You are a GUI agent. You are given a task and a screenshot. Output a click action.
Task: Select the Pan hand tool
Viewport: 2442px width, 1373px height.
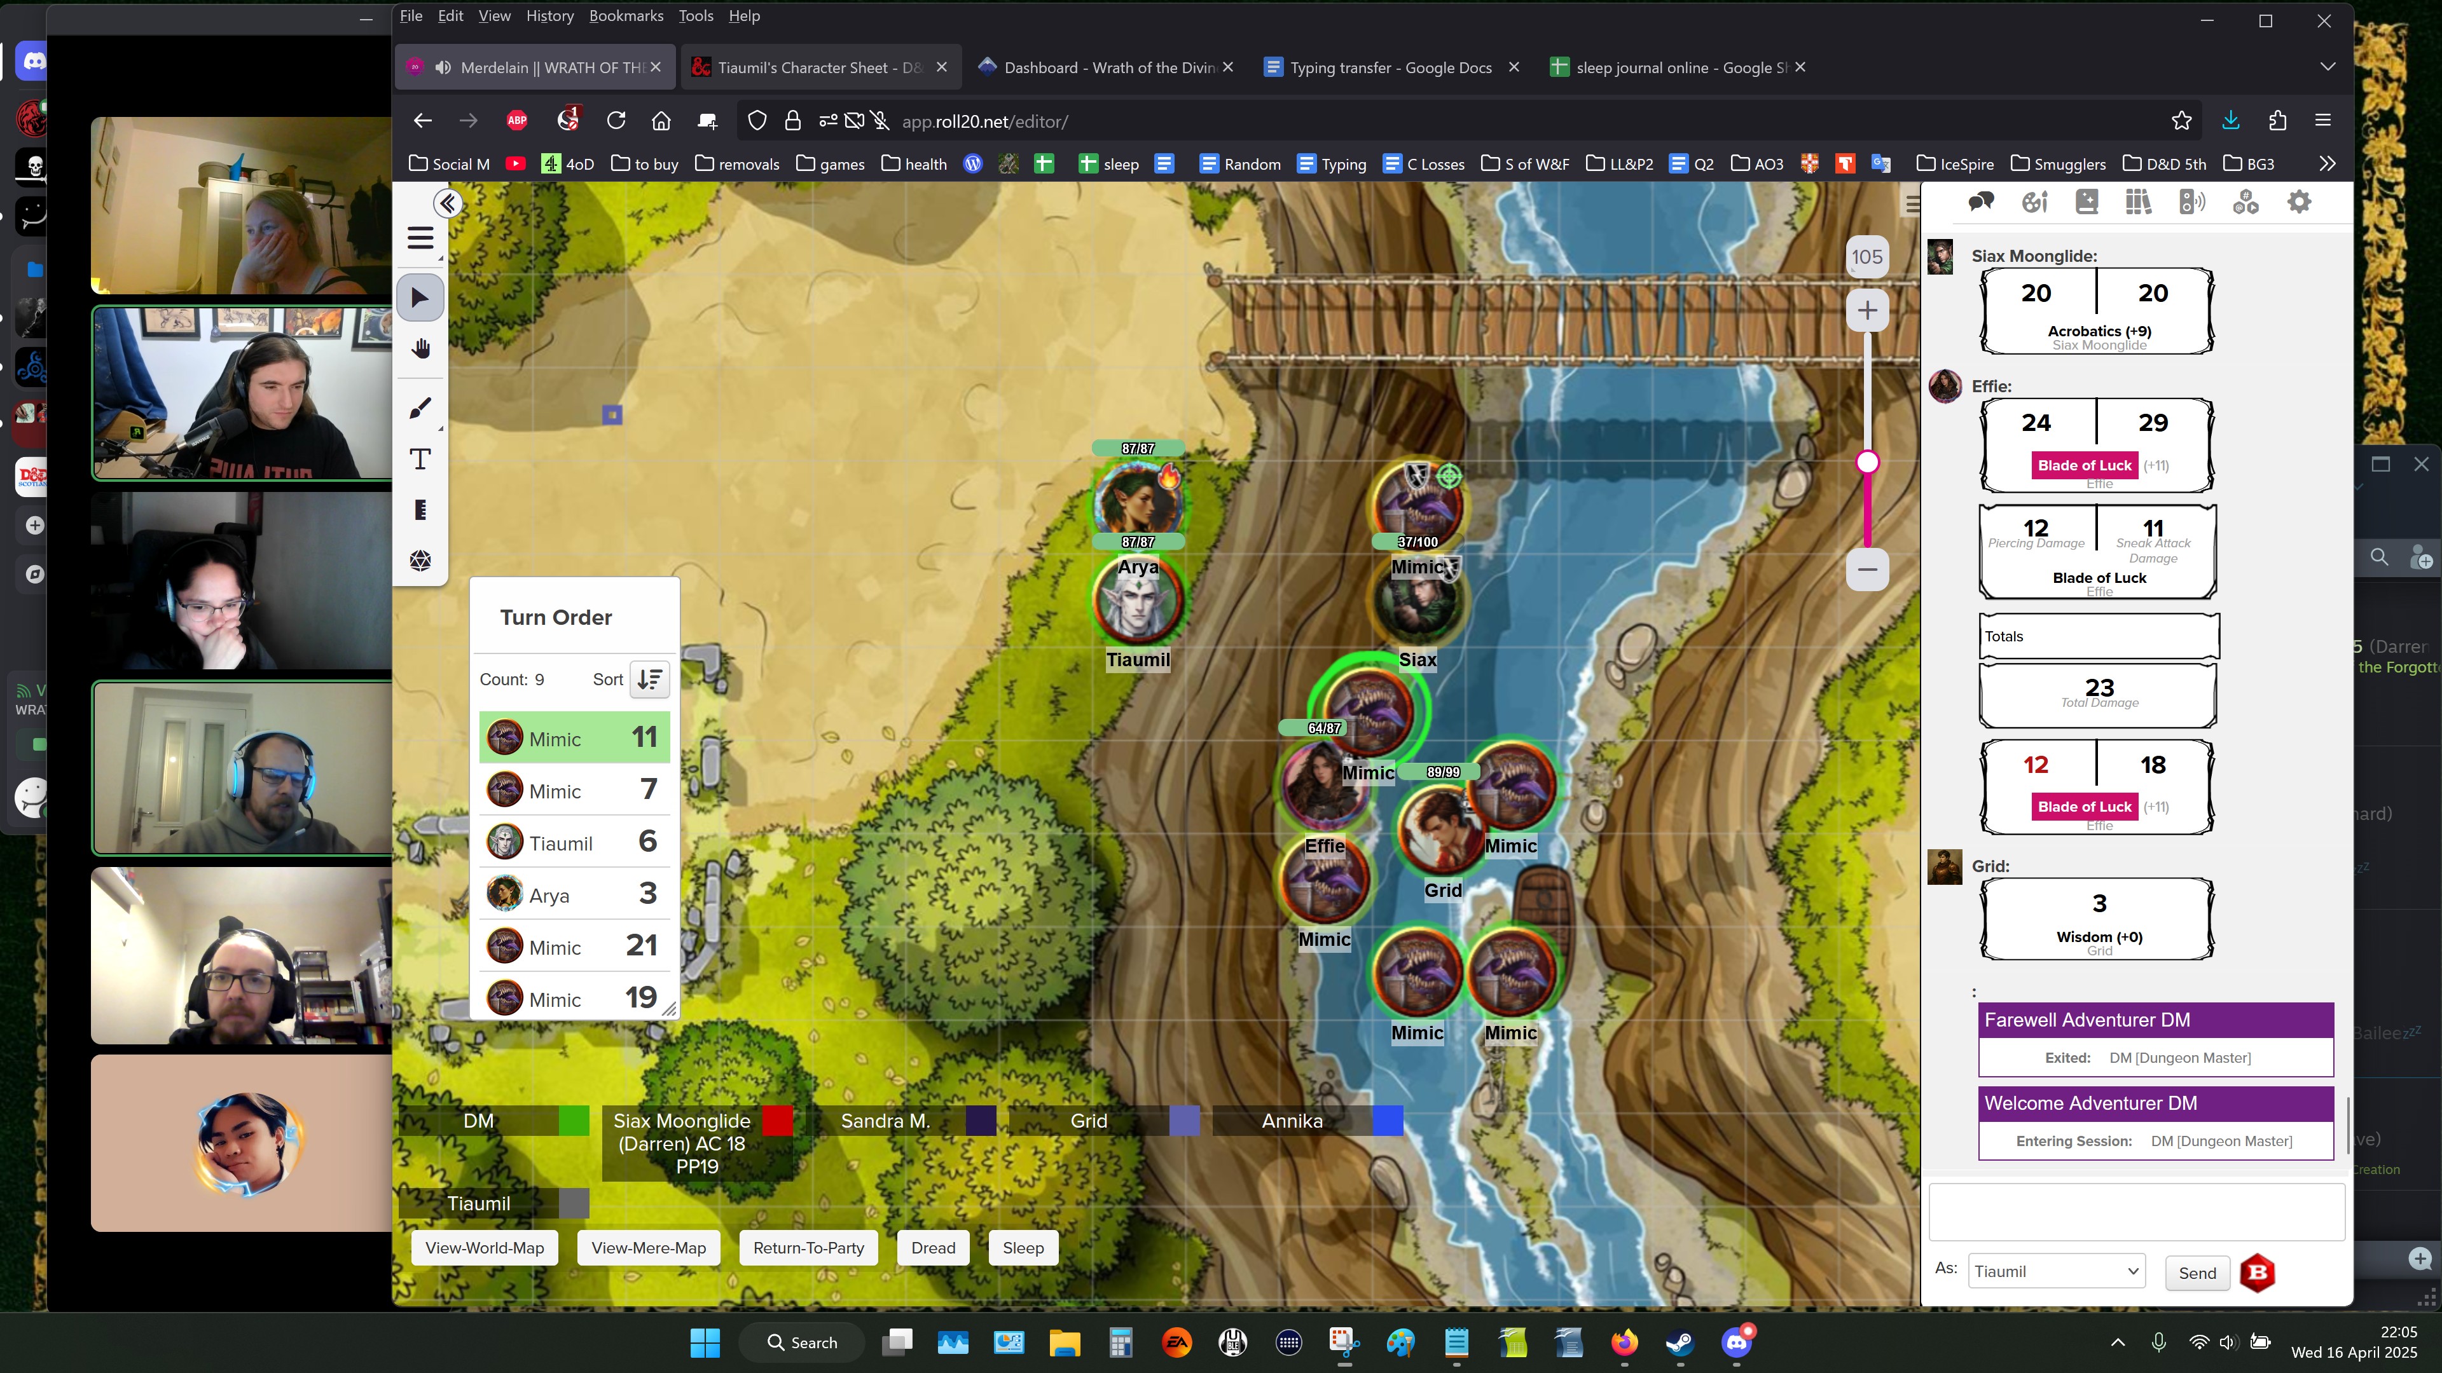coord(420,350)
